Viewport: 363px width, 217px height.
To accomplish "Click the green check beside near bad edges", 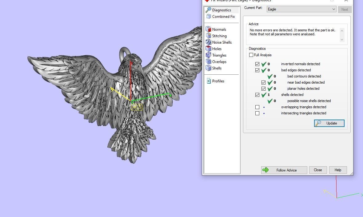I will click(x=270, y=83).
